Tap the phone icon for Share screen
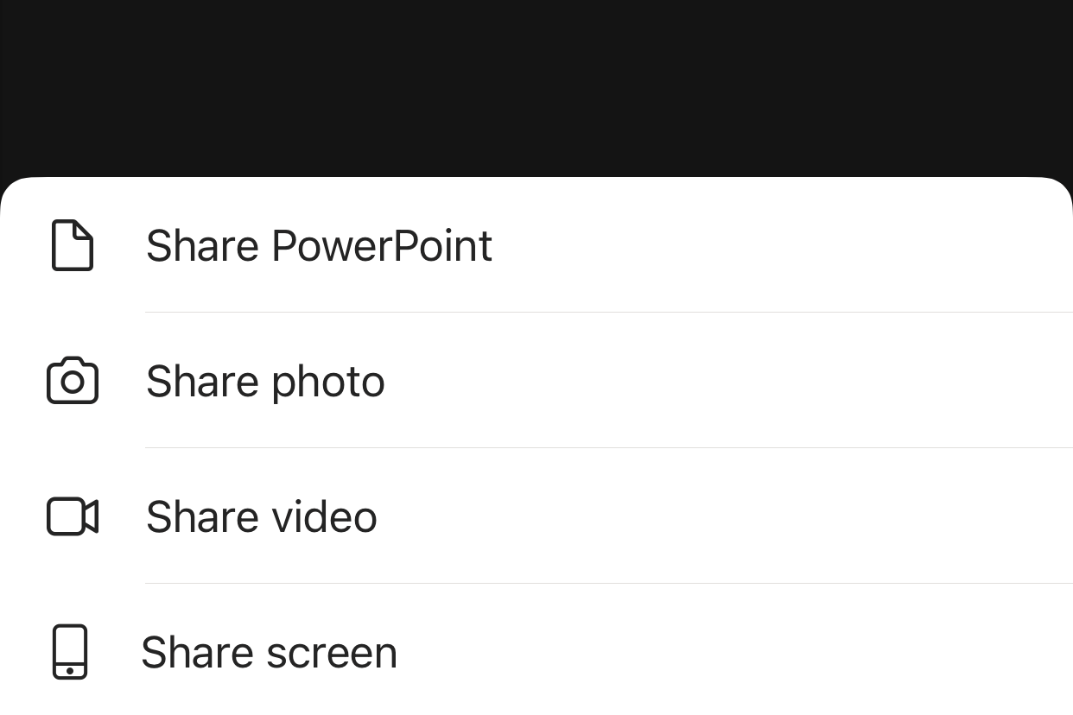This screenshot has width=1073, height=715. 71,652
